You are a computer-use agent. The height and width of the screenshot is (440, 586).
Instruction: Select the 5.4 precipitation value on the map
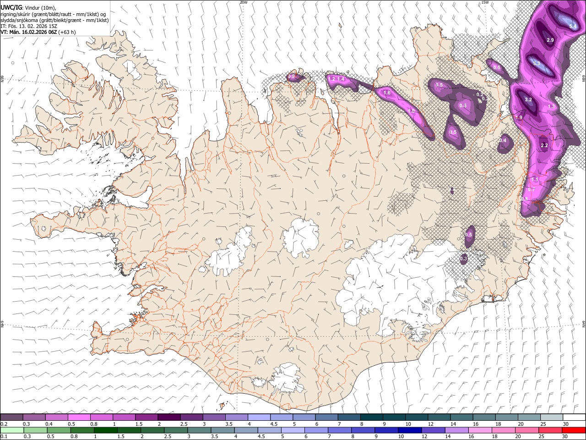click(573, 27)
